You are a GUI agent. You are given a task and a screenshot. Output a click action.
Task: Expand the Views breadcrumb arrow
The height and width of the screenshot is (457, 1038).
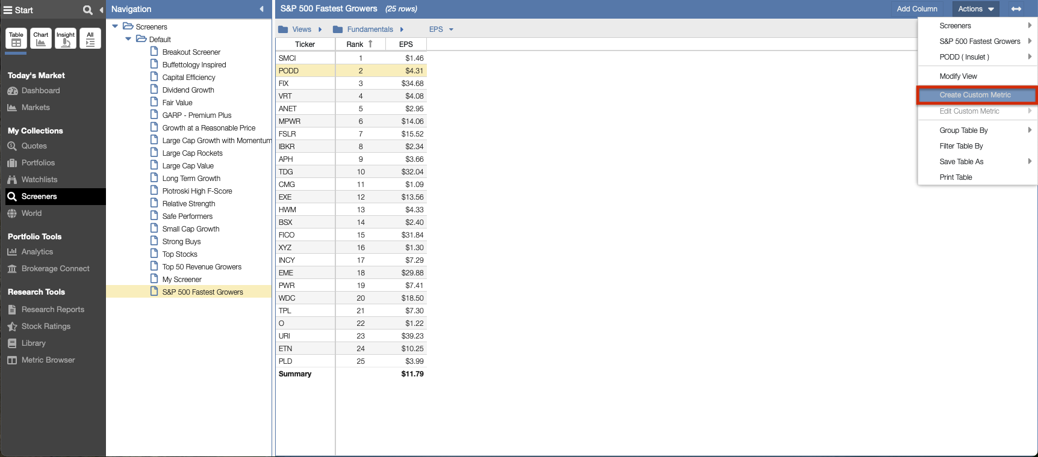pos(320,29)
